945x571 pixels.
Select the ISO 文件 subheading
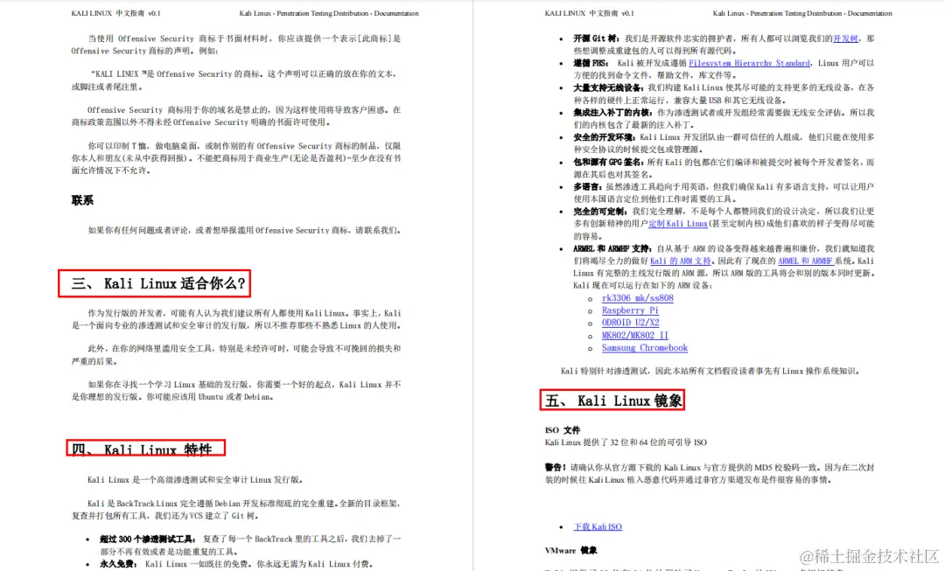click(x=563, y=430)
